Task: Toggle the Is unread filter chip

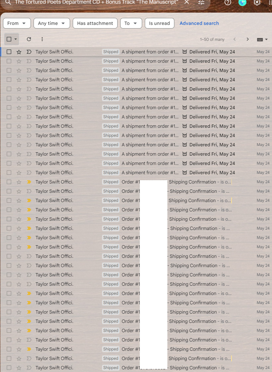Action: point(159,23)
